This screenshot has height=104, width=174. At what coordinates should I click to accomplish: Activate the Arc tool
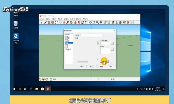(56, 22)
